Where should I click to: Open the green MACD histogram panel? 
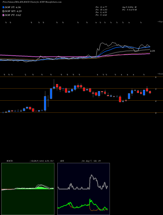click(28, 189)
